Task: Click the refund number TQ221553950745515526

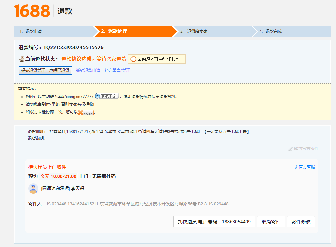Action: tap(73, 47)
